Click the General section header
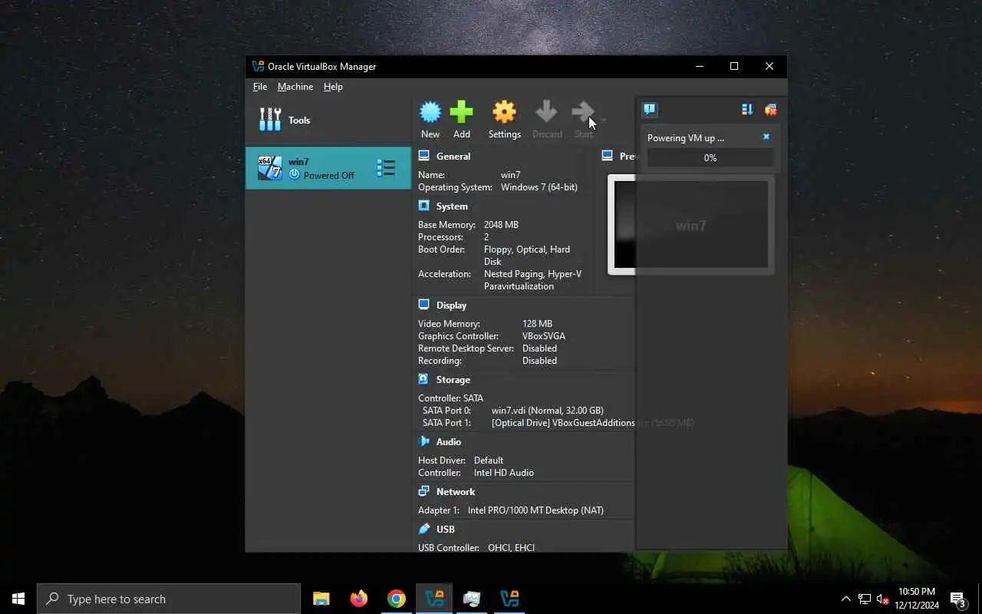 coord(453,156)
